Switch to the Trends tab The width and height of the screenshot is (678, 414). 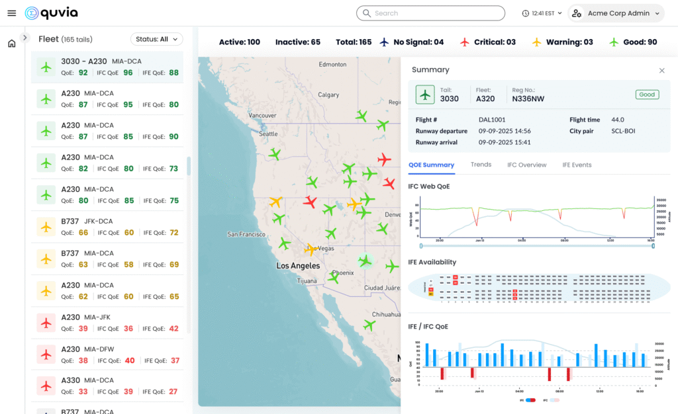coord(481,165)
